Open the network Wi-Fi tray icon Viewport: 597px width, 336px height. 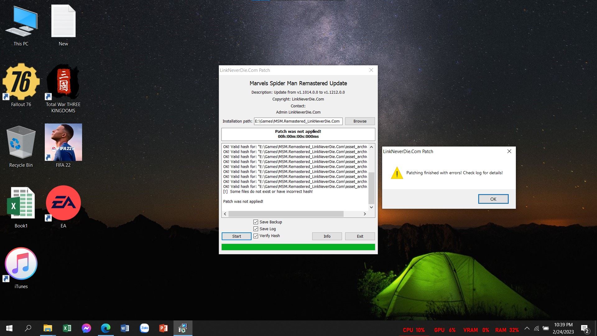537,328
